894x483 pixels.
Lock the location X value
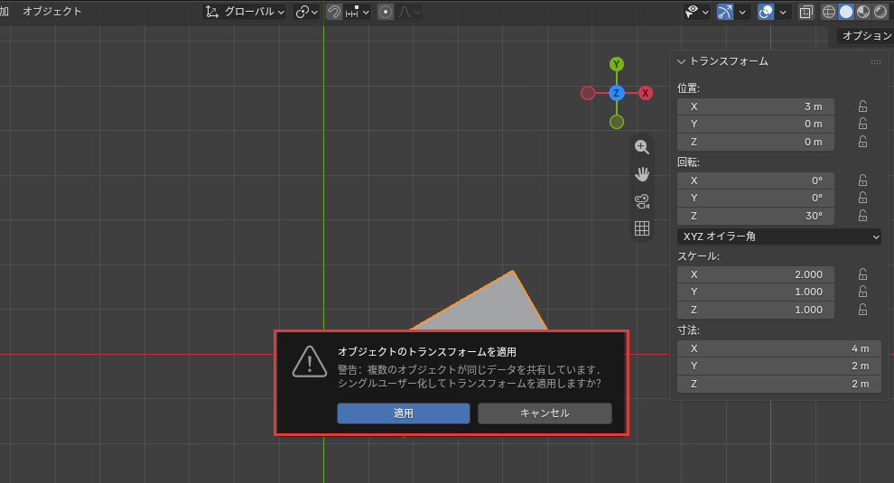(862, 107)
